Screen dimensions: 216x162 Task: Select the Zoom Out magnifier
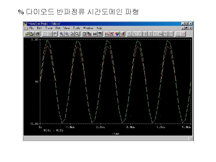pyautogui.click(x=67, y=34)
